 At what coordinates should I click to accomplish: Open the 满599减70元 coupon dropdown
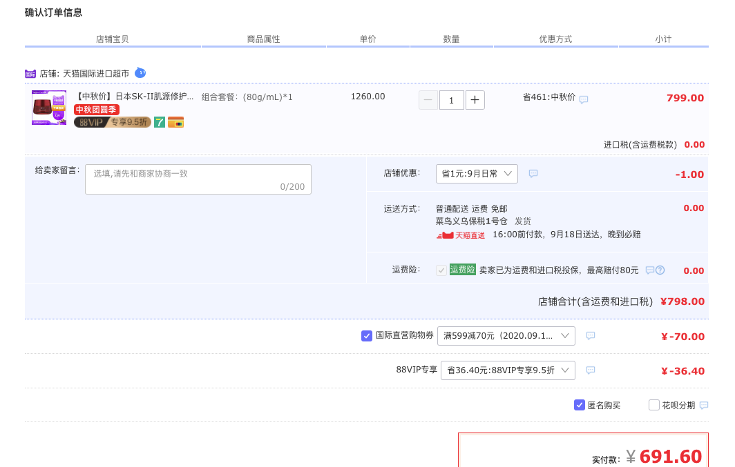pyautogui.click(x=506, y=336)
